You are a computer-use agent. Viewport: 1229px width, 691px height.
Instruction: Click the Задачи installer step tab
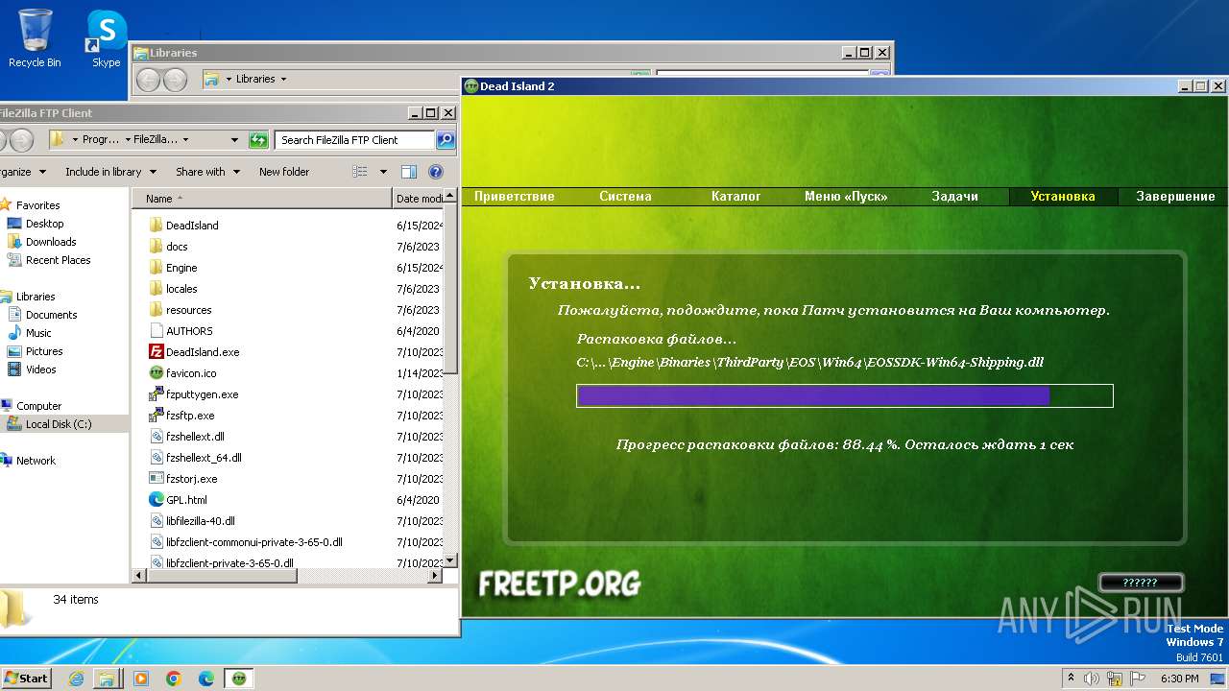pos(955,197)
